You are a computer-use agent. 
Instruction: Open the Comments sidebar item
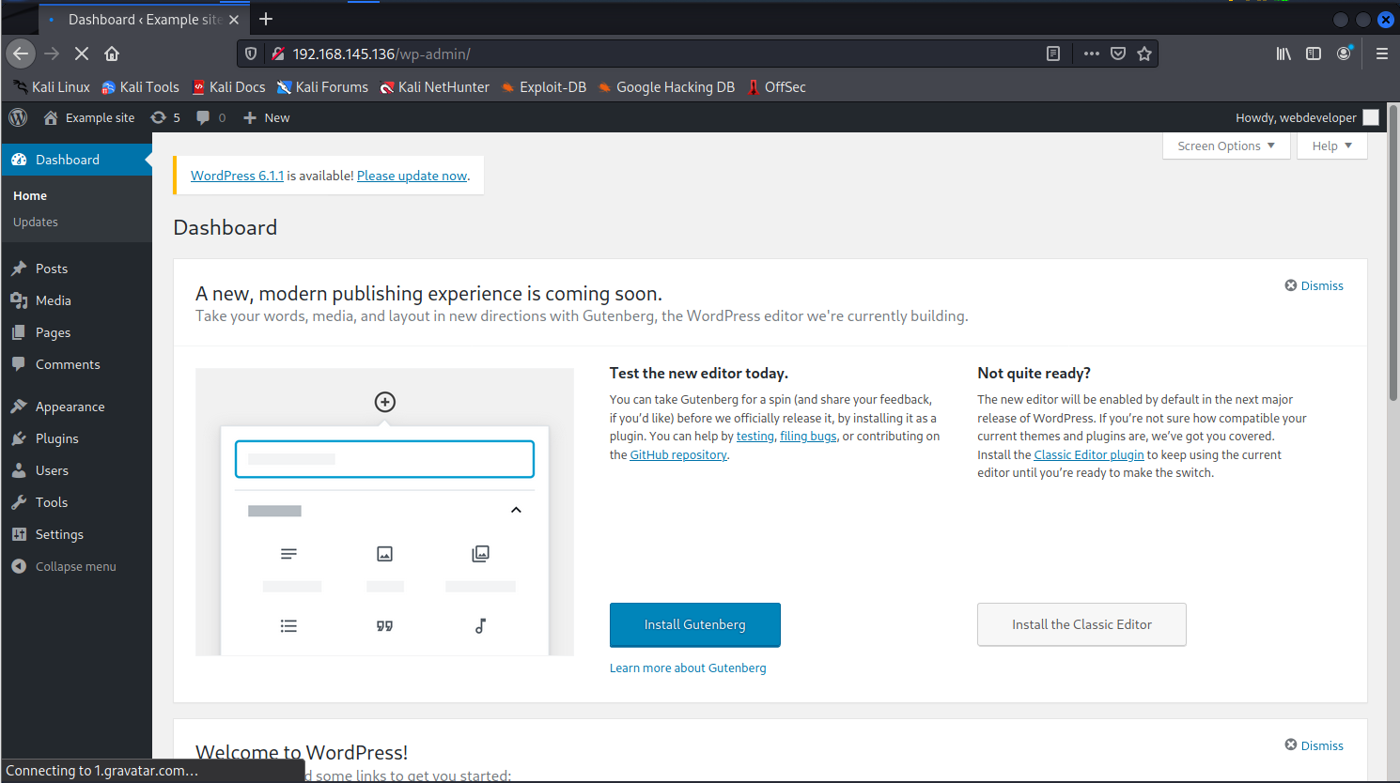(x=76, y=364)
